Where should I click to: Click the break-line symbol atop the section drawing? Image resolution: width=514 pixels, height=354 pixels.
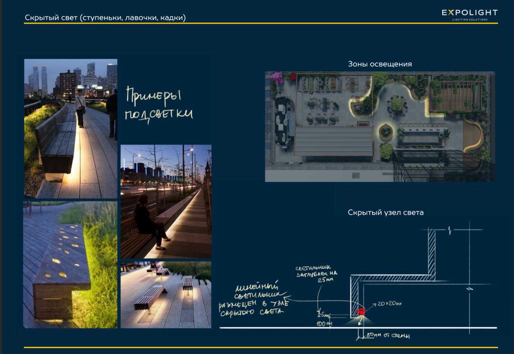450,230
